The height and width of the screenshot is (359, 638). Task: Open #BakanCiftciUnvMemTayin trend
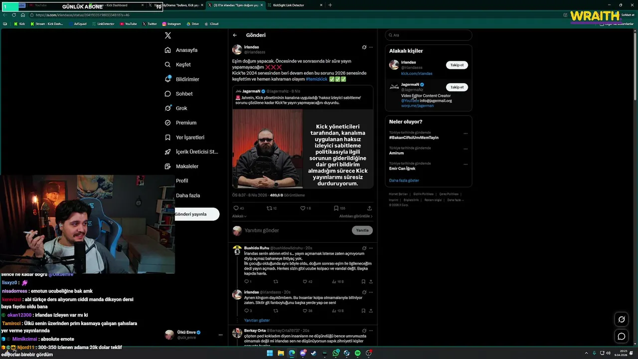[x=414, y=138]
